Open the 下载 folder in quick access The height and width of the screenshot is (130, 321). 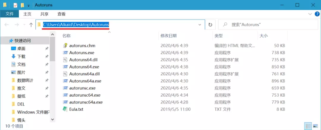pos(21,56)
